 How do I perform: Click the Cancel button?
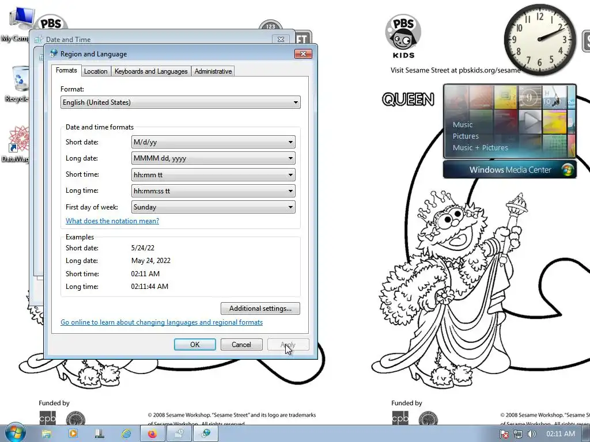241,345
